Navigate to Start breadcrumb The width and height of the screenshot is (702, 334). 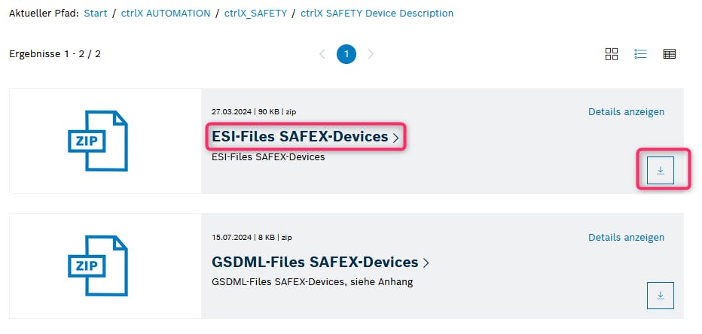pyautogui.click(x=96, y=14)
